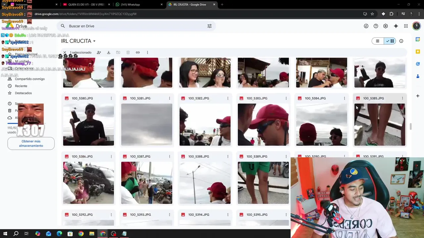Viewport: 424px width, 238px height.
Task: Open the options menu for 100_5384.JPG
Action: click(x=344, y=99)
